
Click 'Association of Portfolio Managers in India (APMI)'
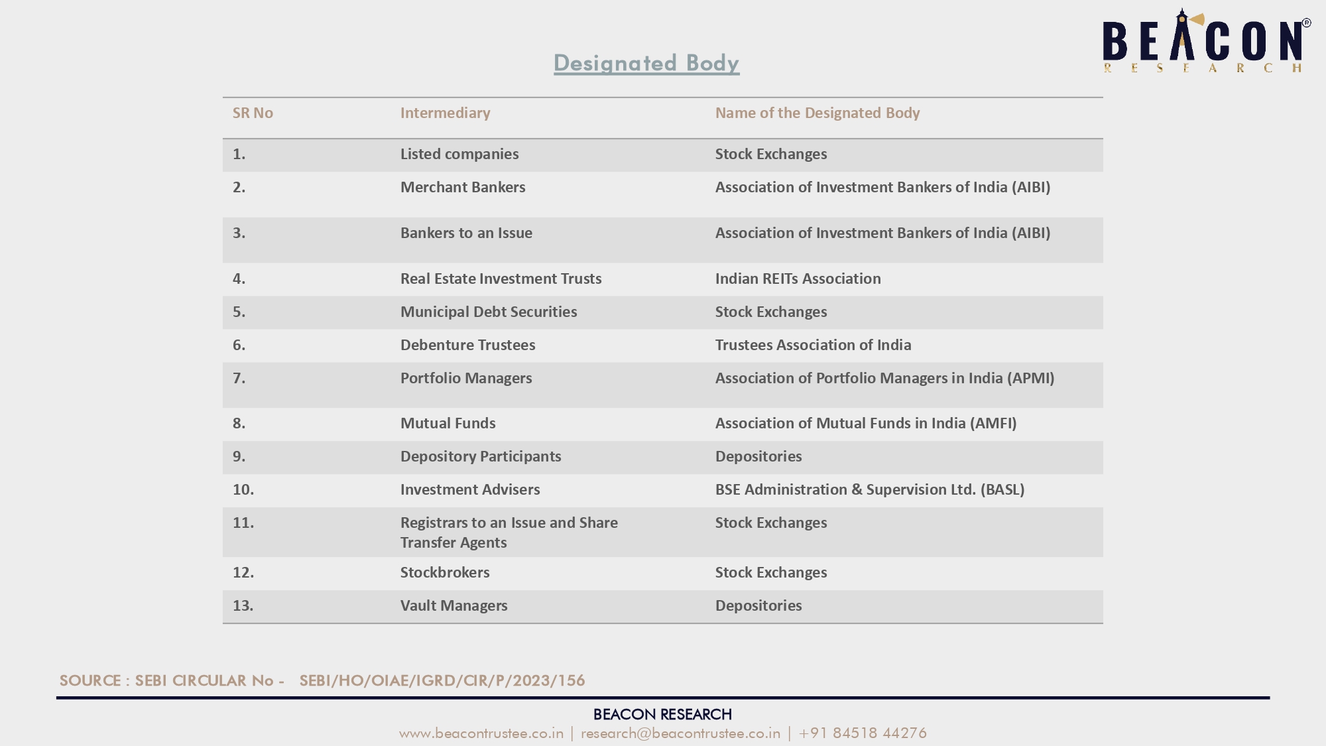click(884, 378)
